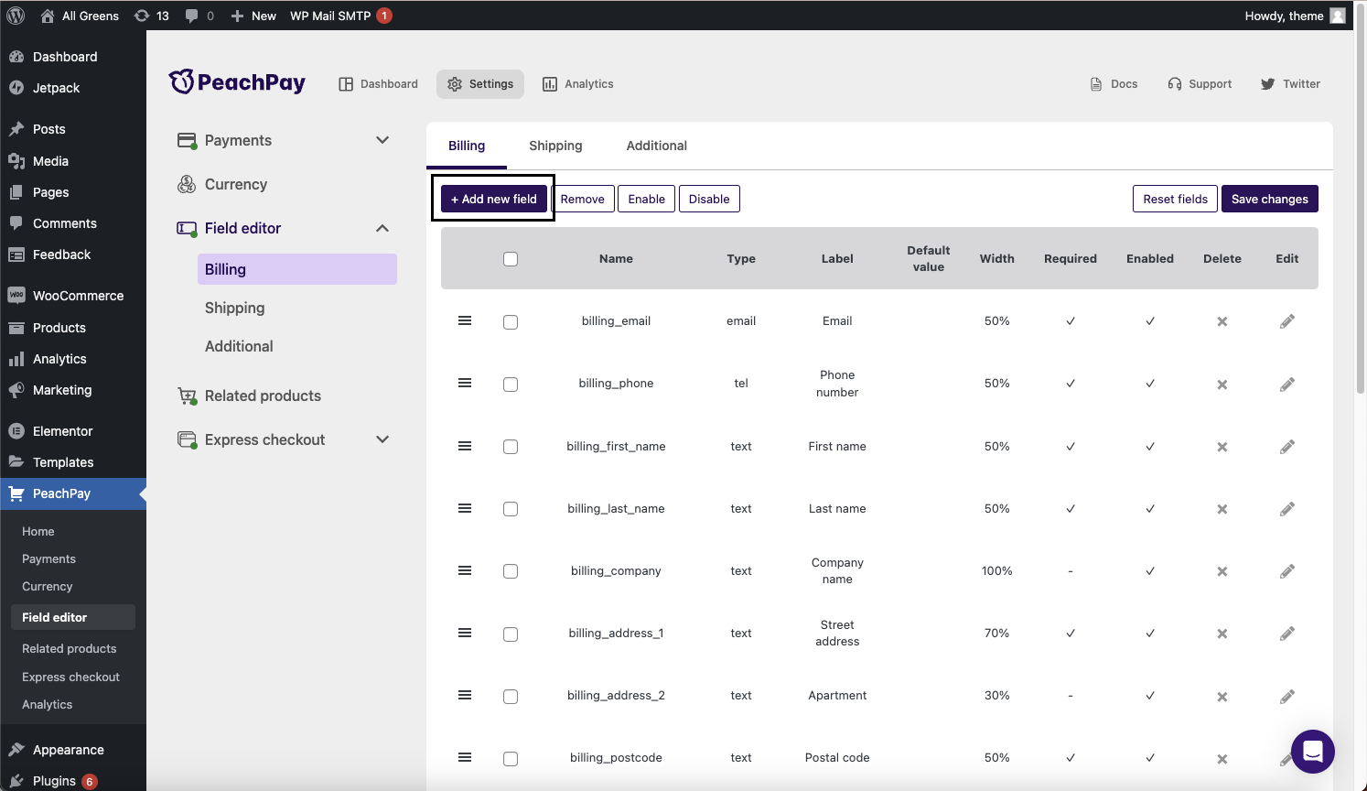Check the billing_postcode row checkbox
The image size is (1367, 791).
pyautogui.click(x=511, y=759)
